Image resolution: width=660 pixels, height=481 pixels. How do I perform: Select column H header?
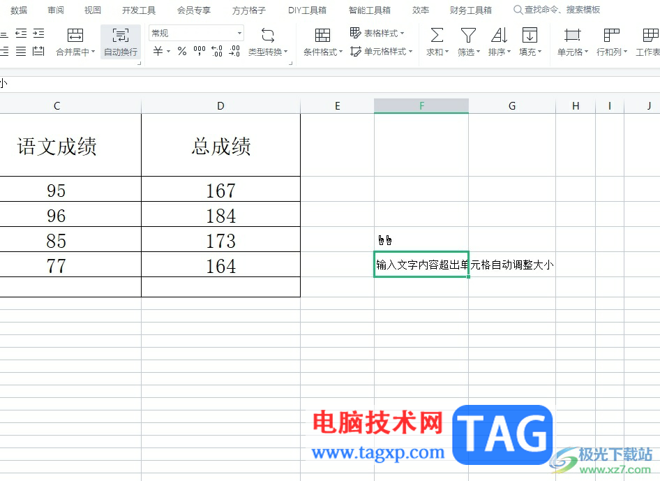coord(576,105)
